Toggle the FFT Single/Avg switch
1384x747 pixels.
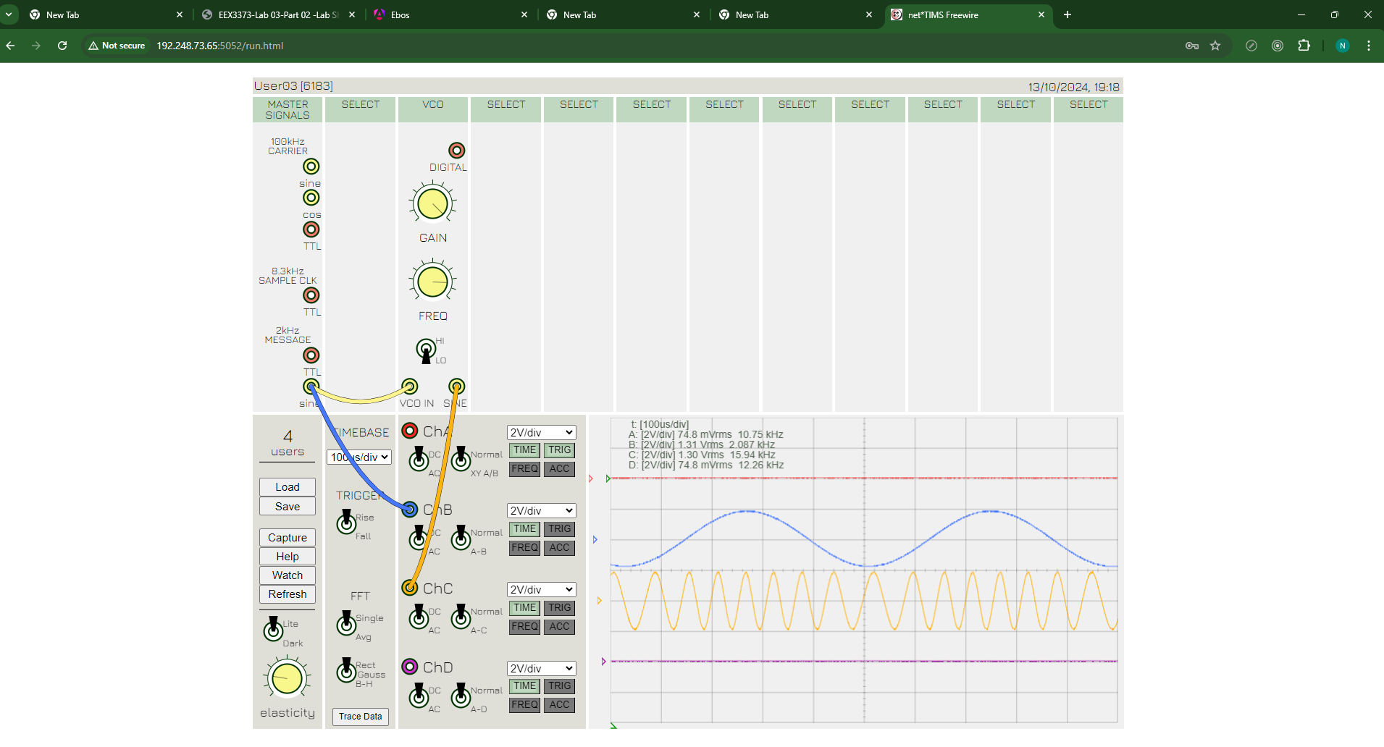346,622
